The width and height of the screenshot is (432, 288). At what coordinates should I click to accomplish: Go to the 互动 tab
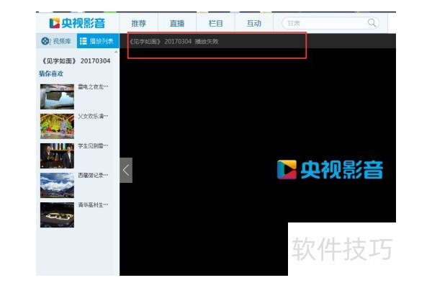253,24
